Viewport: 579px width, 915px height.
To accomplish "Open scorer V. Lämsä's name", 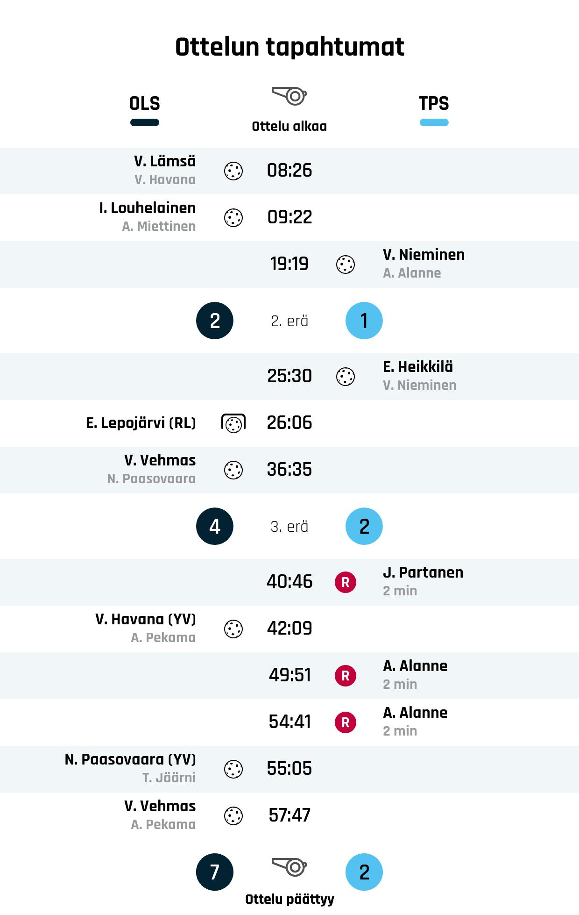I will click(165, 161).
